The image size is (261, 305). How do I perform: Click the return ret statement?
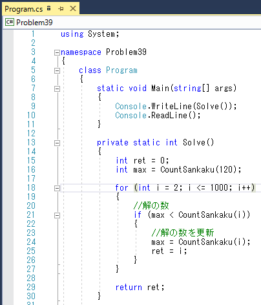click(x=140, y=287)
